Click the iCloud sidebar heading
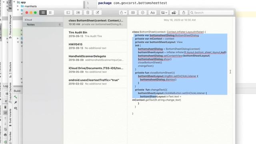This screenshot has height=144, width=256. 28,20
